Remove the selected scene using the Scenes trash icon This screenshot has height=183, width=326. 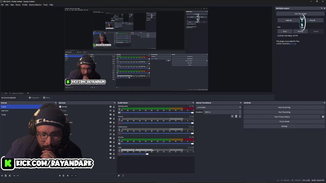tap(6, 176)
